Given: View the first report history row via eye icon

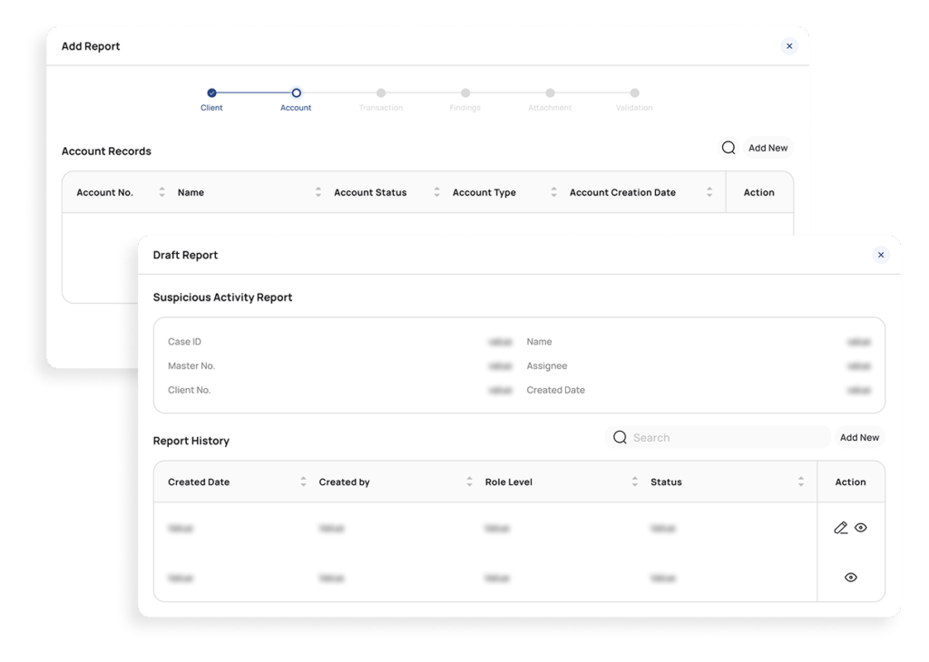Looking at the screenshot, I should click(861, 528).
